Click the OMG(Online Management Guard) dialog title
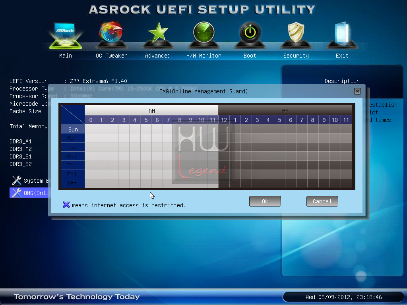Screen dimensions: 407x305 click(203, 91)
